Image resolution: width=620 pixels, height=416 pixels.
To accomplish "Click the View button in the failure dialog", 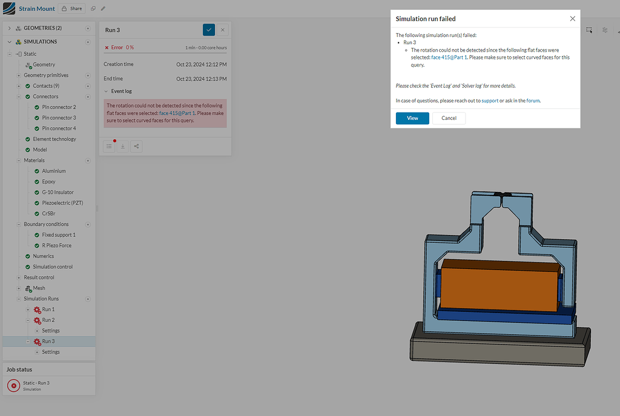I will pyautogui.click(x=412, y=118).
